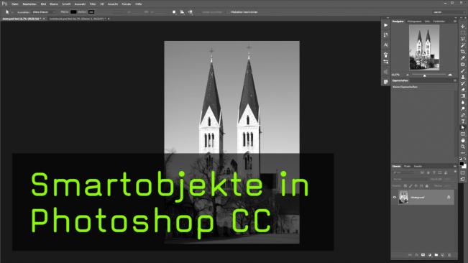This screenshot has height=263, width=468.
Task: Click the Hintergrund layer name
Action: [418, 198]
